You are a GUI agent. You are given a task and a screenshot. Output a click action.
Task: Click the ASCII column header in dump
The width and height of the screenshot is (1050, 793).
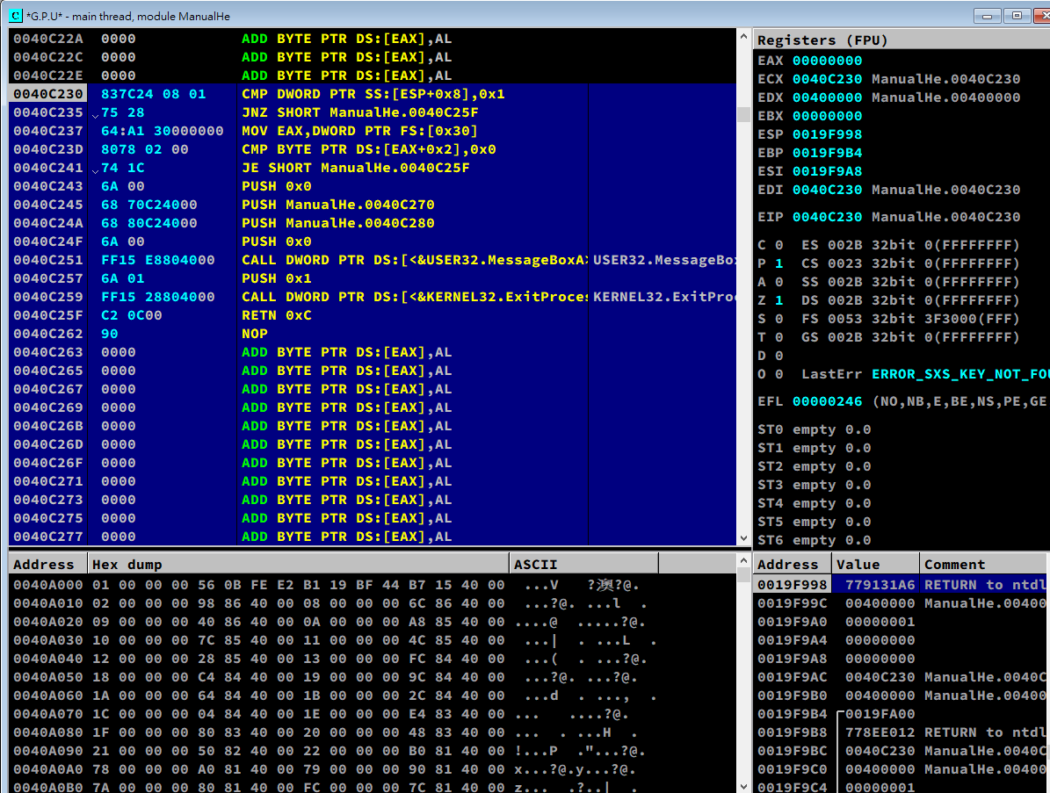[x=583, y=564]
